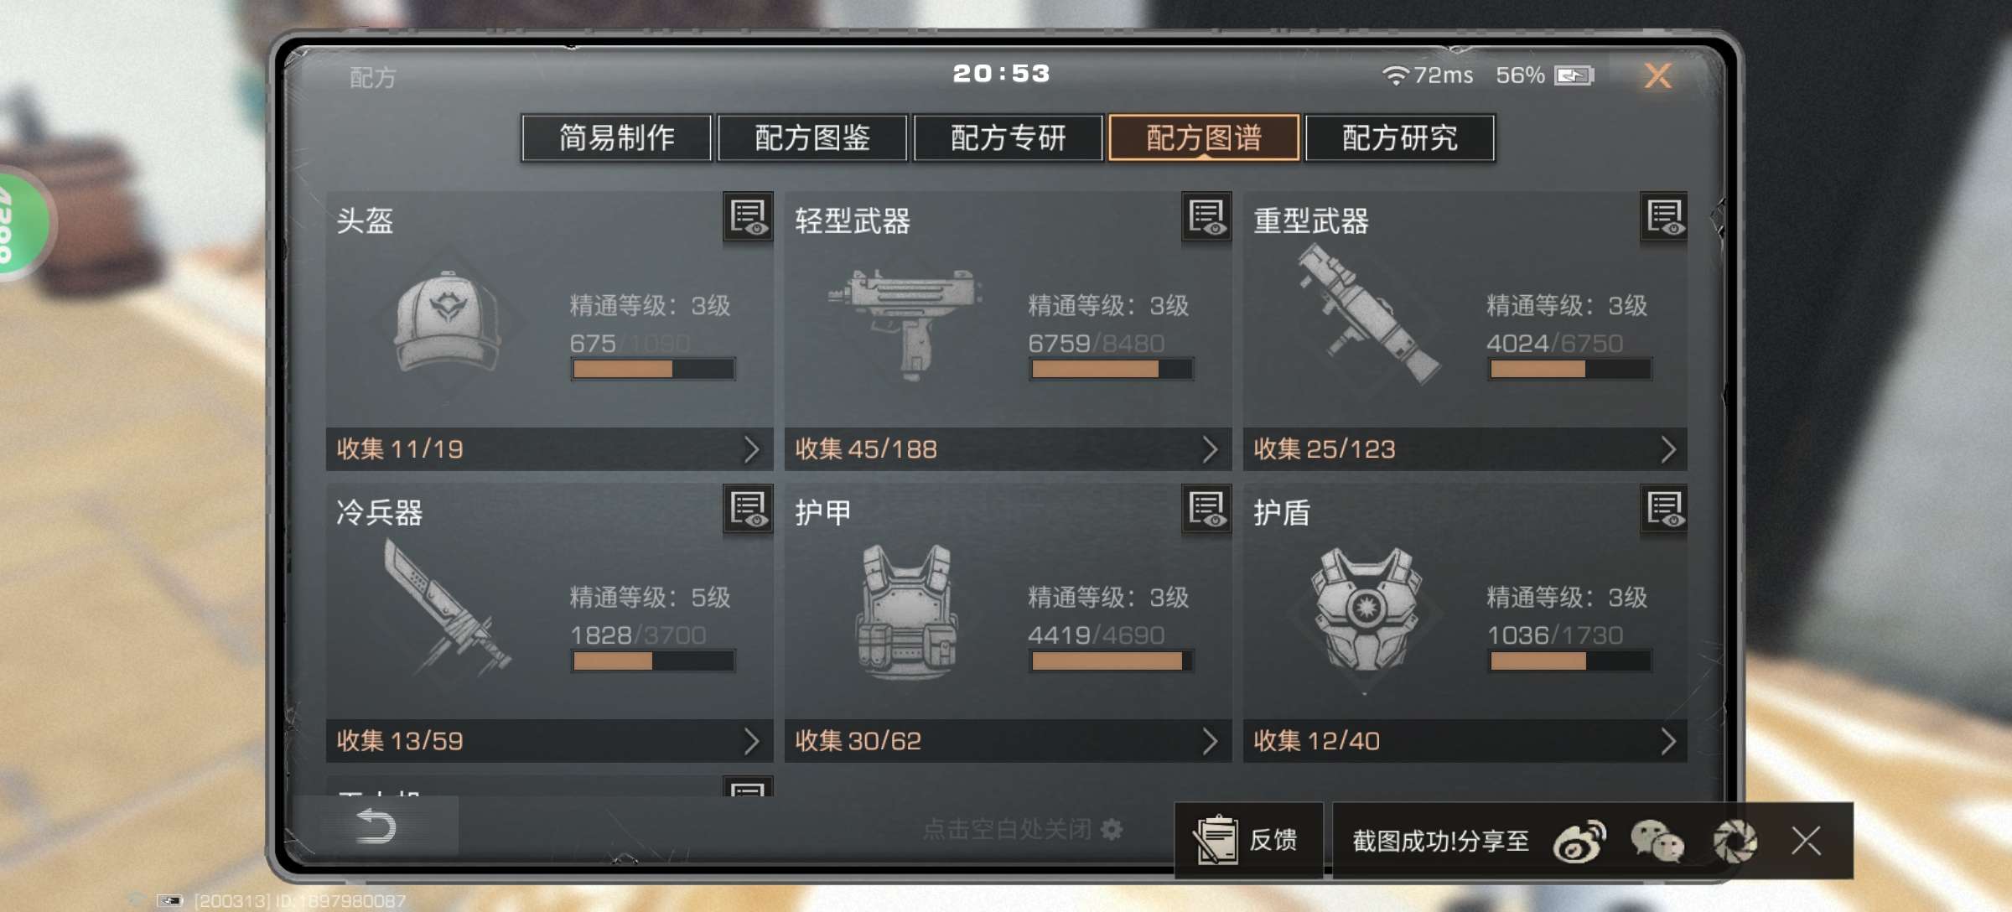Share screenshot to Weibo
This screenshot has height=912, width=2012.
coord(1579,841)
